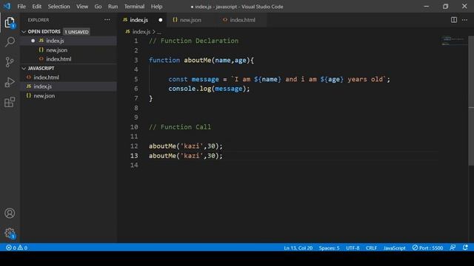Click the '// Function Call' comment

point(180,127)
